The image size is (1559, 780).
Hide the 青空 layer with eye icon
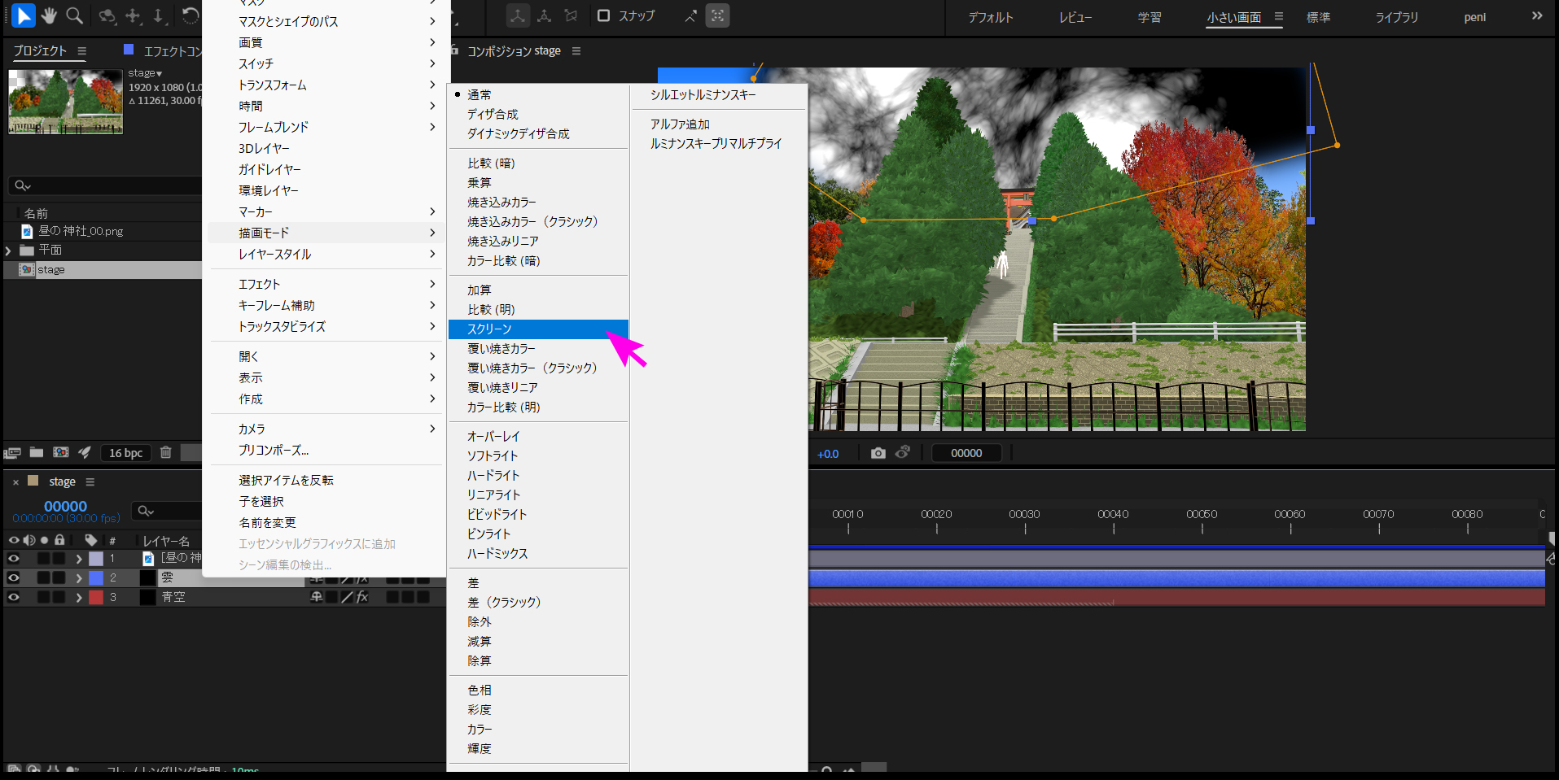click(x=14, y=597)
